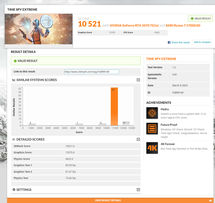The image size is (215, 203).
Task: Click the Test Version value 1.2
Action: click(174, 67)
